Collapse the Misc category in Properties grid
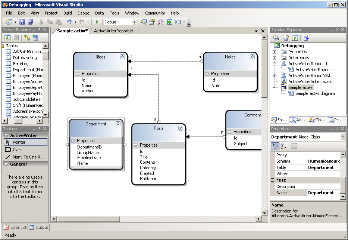The image size is (348, 240). click(273, 180)
